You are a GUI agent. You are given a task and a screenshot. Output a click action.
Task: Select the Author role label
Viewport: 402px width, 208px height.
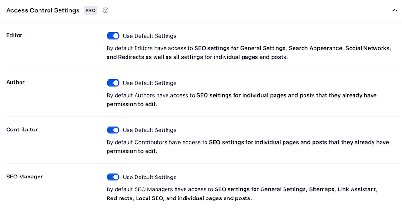[x=15, y=82]
